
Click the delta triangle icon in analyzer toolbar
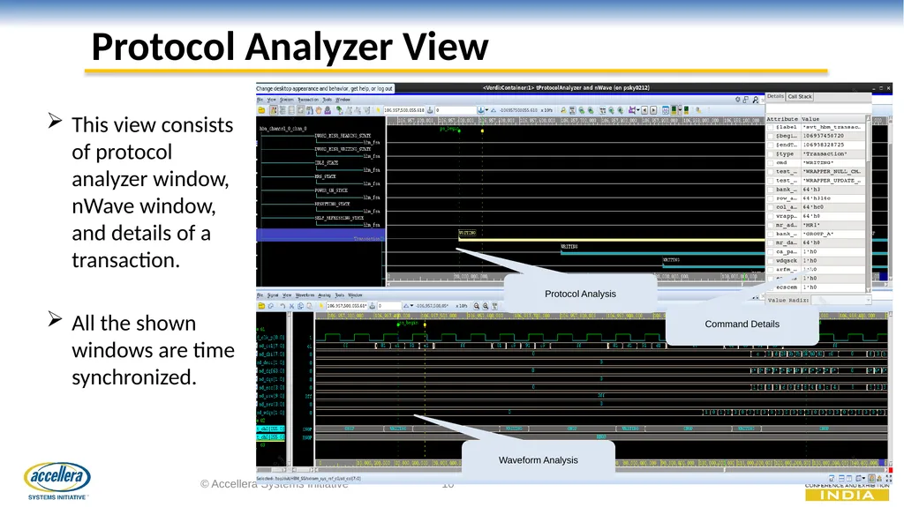[x=493, y=110]
